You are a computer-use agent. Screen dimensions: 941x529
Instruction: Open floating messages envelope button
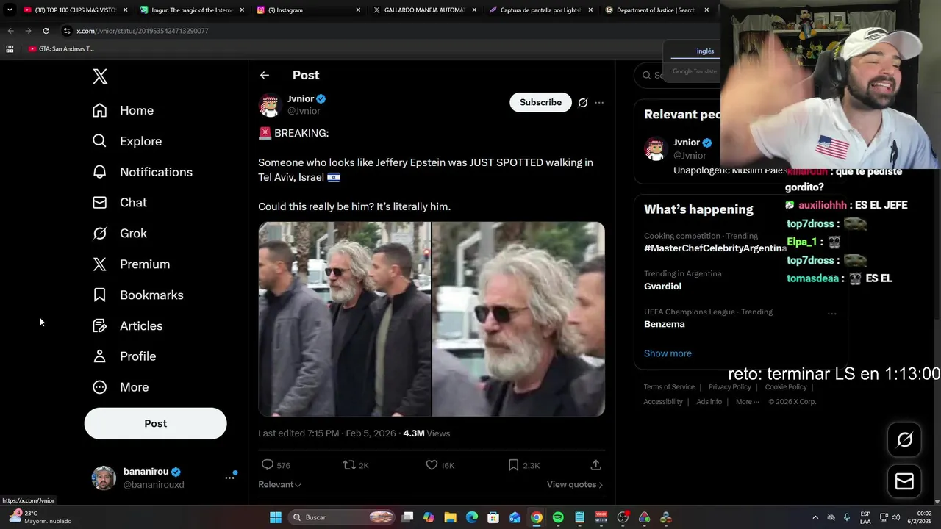[x=904, y=482]
